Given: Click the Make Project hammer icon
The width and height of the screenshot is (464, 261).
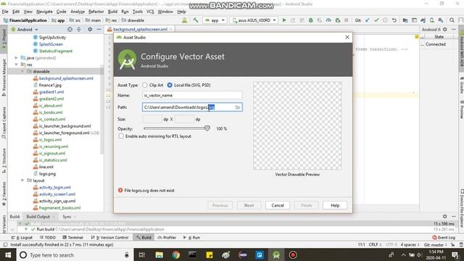Looking at the screenshot, I should point(196,20).
